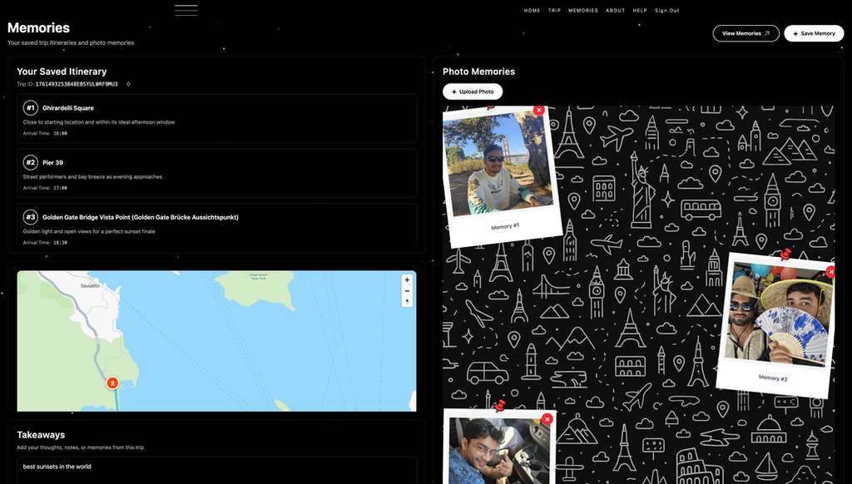Focus the Takeaways notes text field

tap(216, 471)
